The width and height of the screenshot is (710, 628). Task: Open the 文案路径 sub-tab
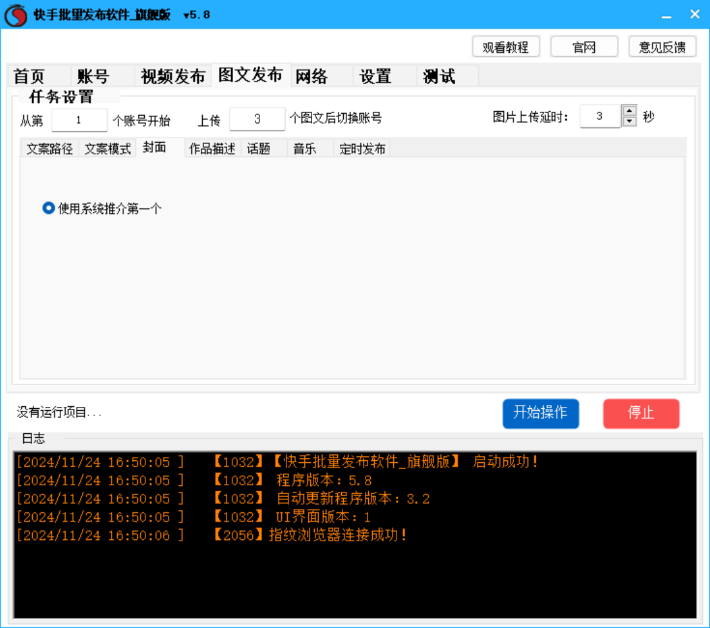(x=50, y=148)
